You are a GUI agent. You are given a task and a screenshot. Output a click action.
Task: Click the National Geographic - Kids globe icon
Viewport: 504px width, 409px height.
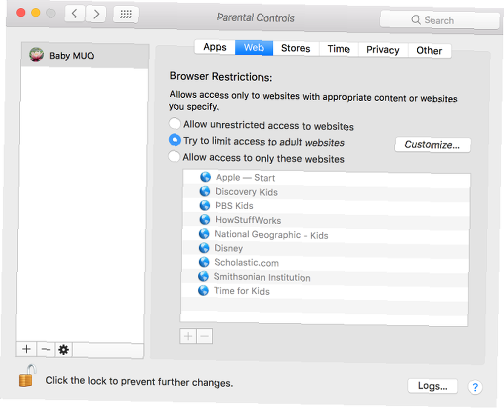click(204, 234)
